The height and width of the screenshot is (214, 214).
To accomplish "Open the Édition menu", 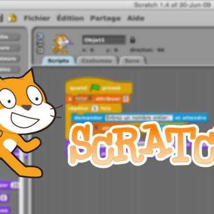I will 70,18.
